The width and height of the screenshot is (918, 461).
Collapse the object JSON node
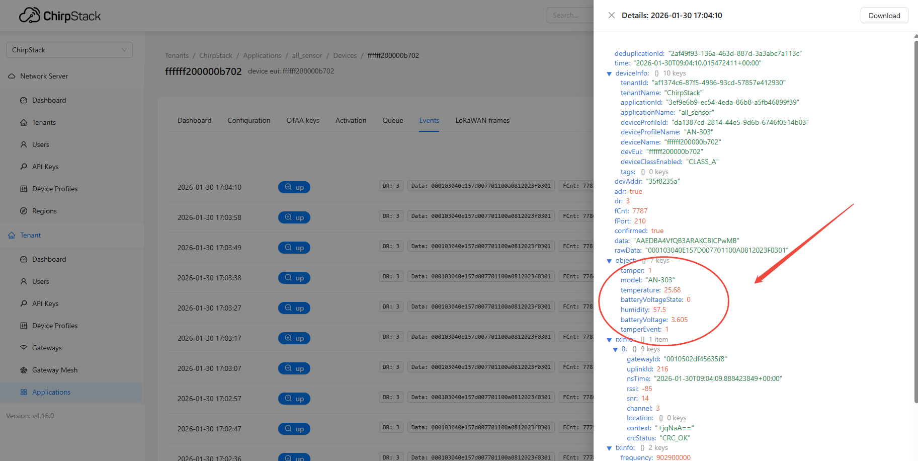click(609, 261)
